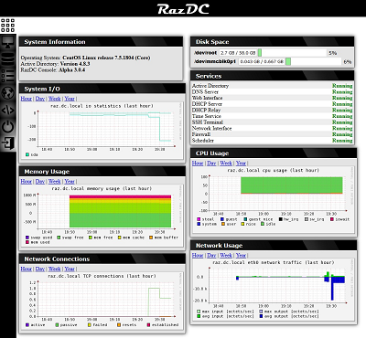The width and height of the screenshot is (366, 338).
Task: Select Hour in Network Connections
Action: click(x=26, y=269)
